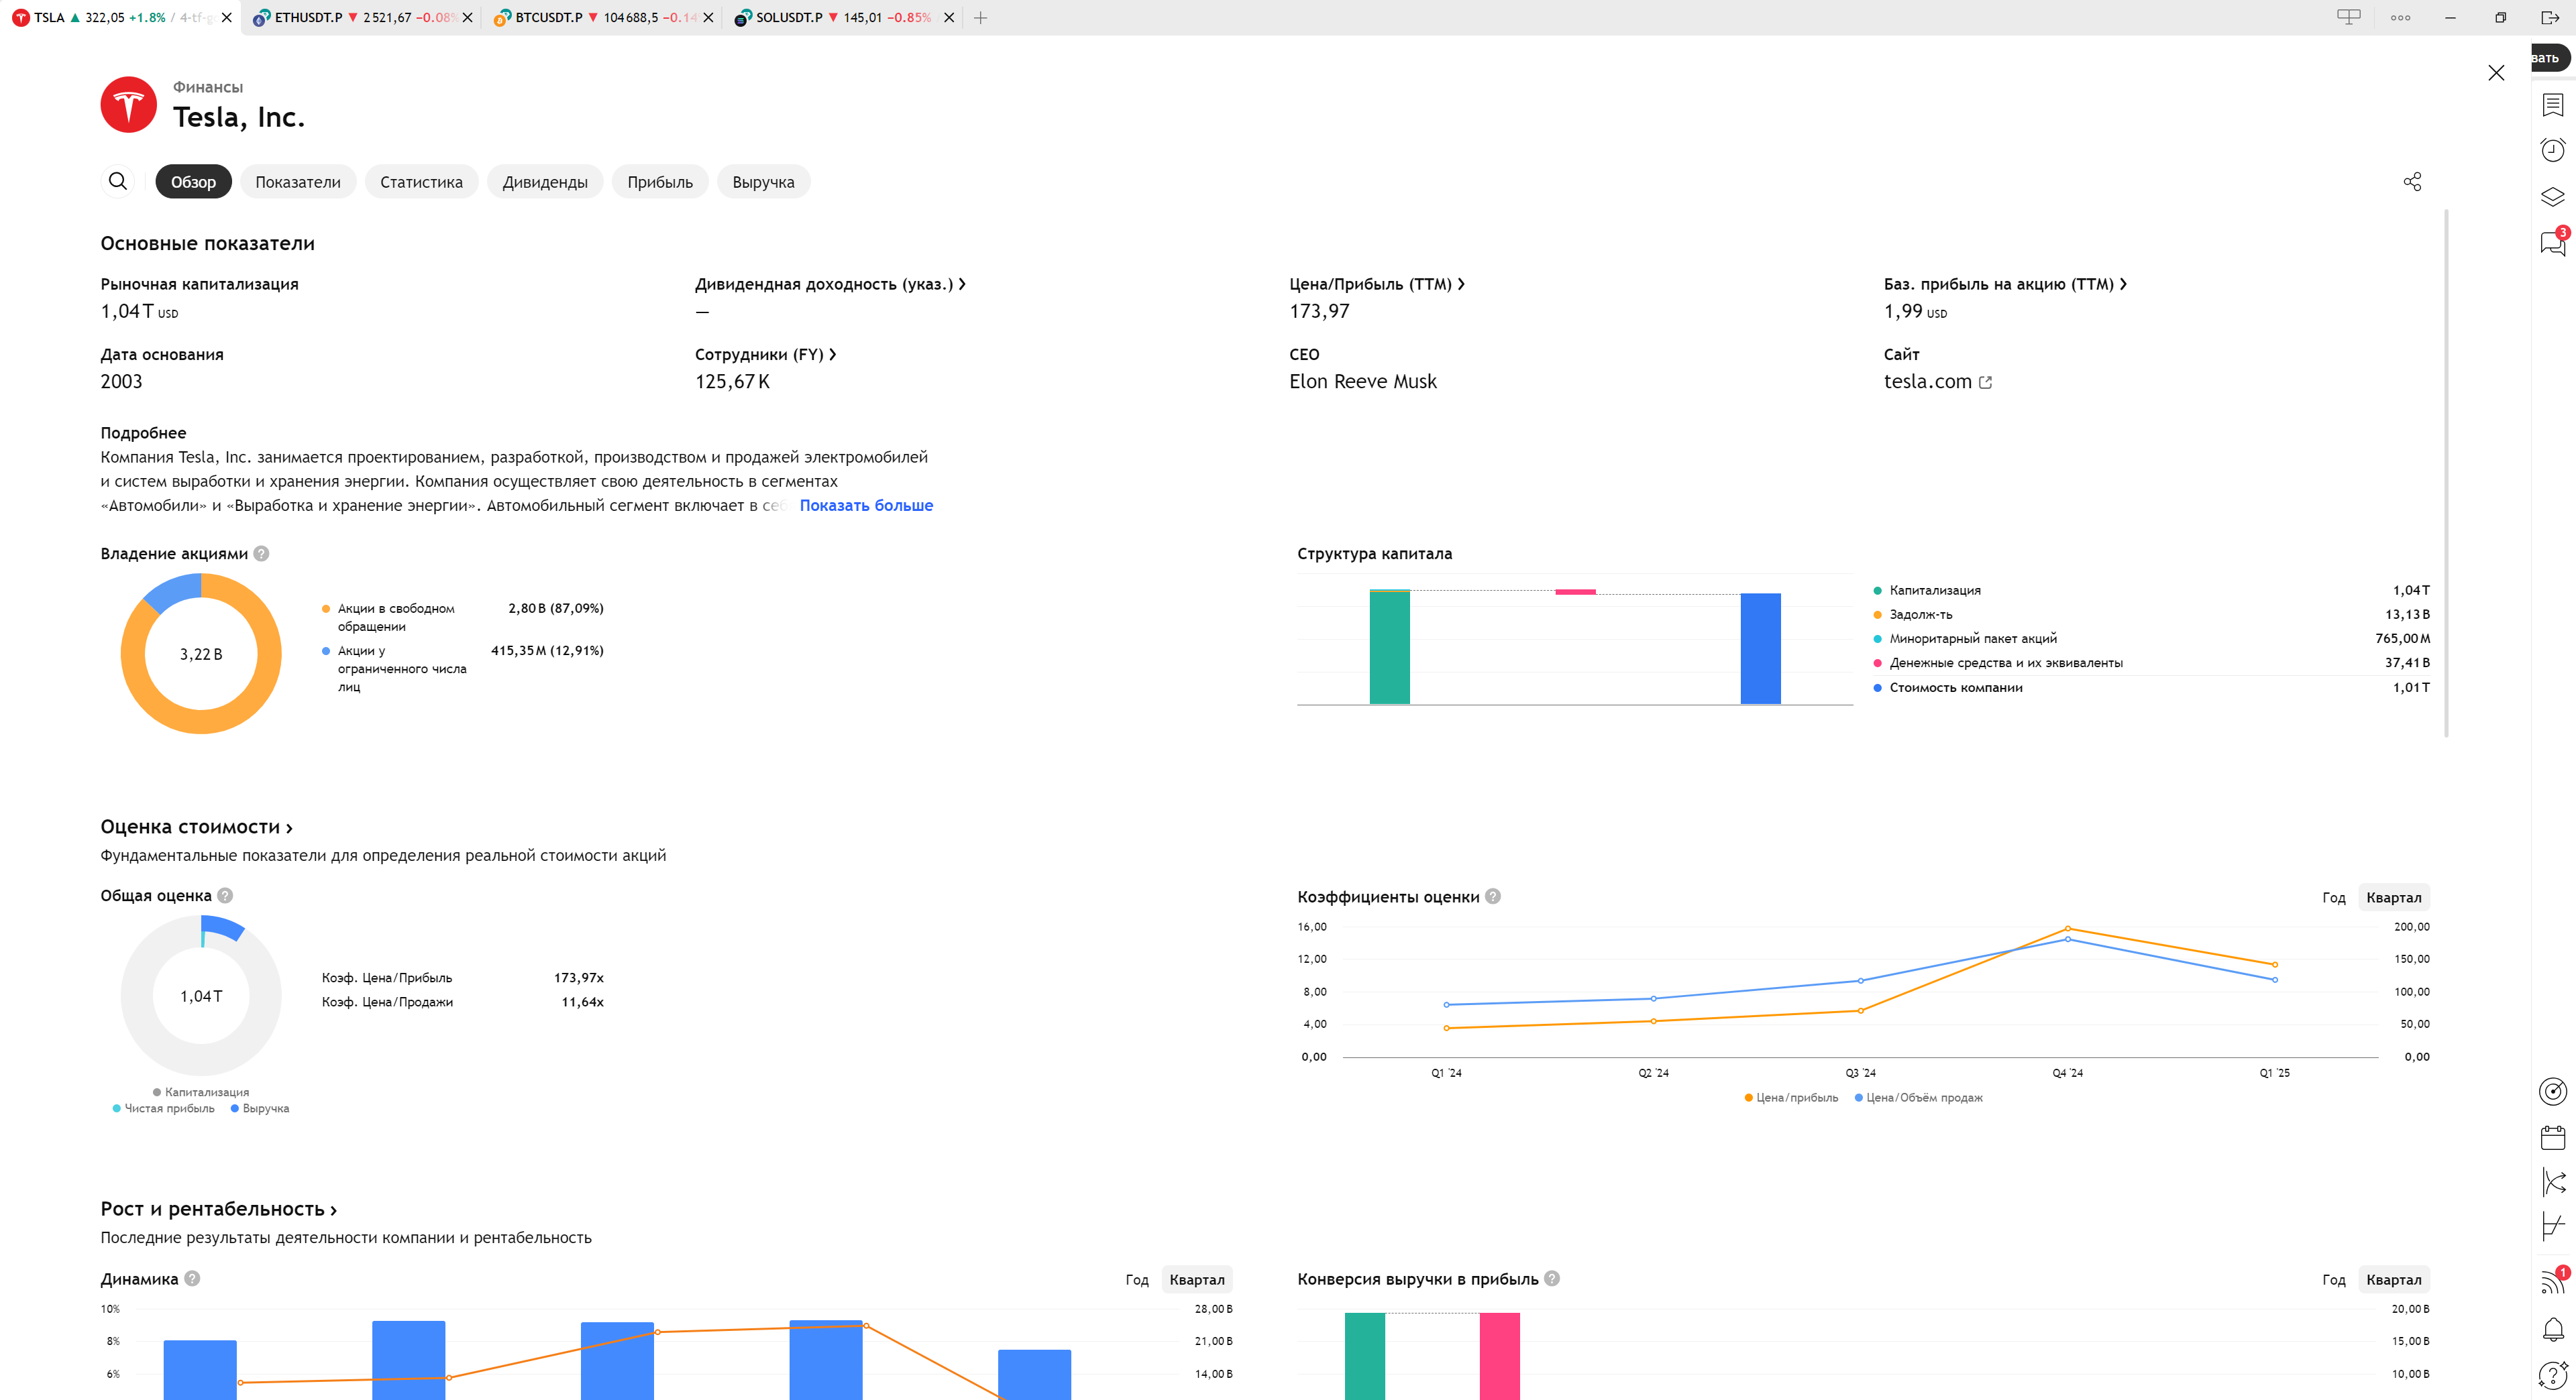Click help icon next to Коэффициенты оценки

(1492, 896)
